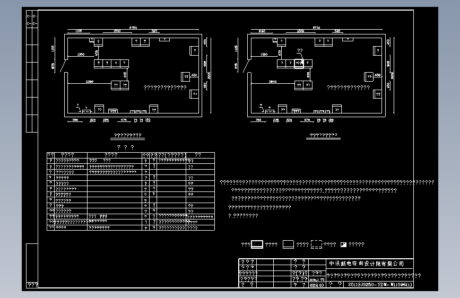This screenshot has width=460, height=298.
Task: Click the 750 dimension below right floor plan
Action: [x=258, y=120]
